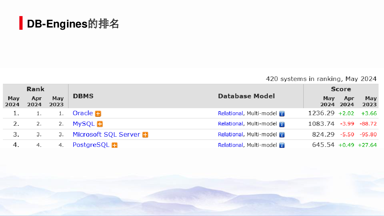Click the slide title DB-Engines的排名
This screenshot has height=216, width=384.
73,24
